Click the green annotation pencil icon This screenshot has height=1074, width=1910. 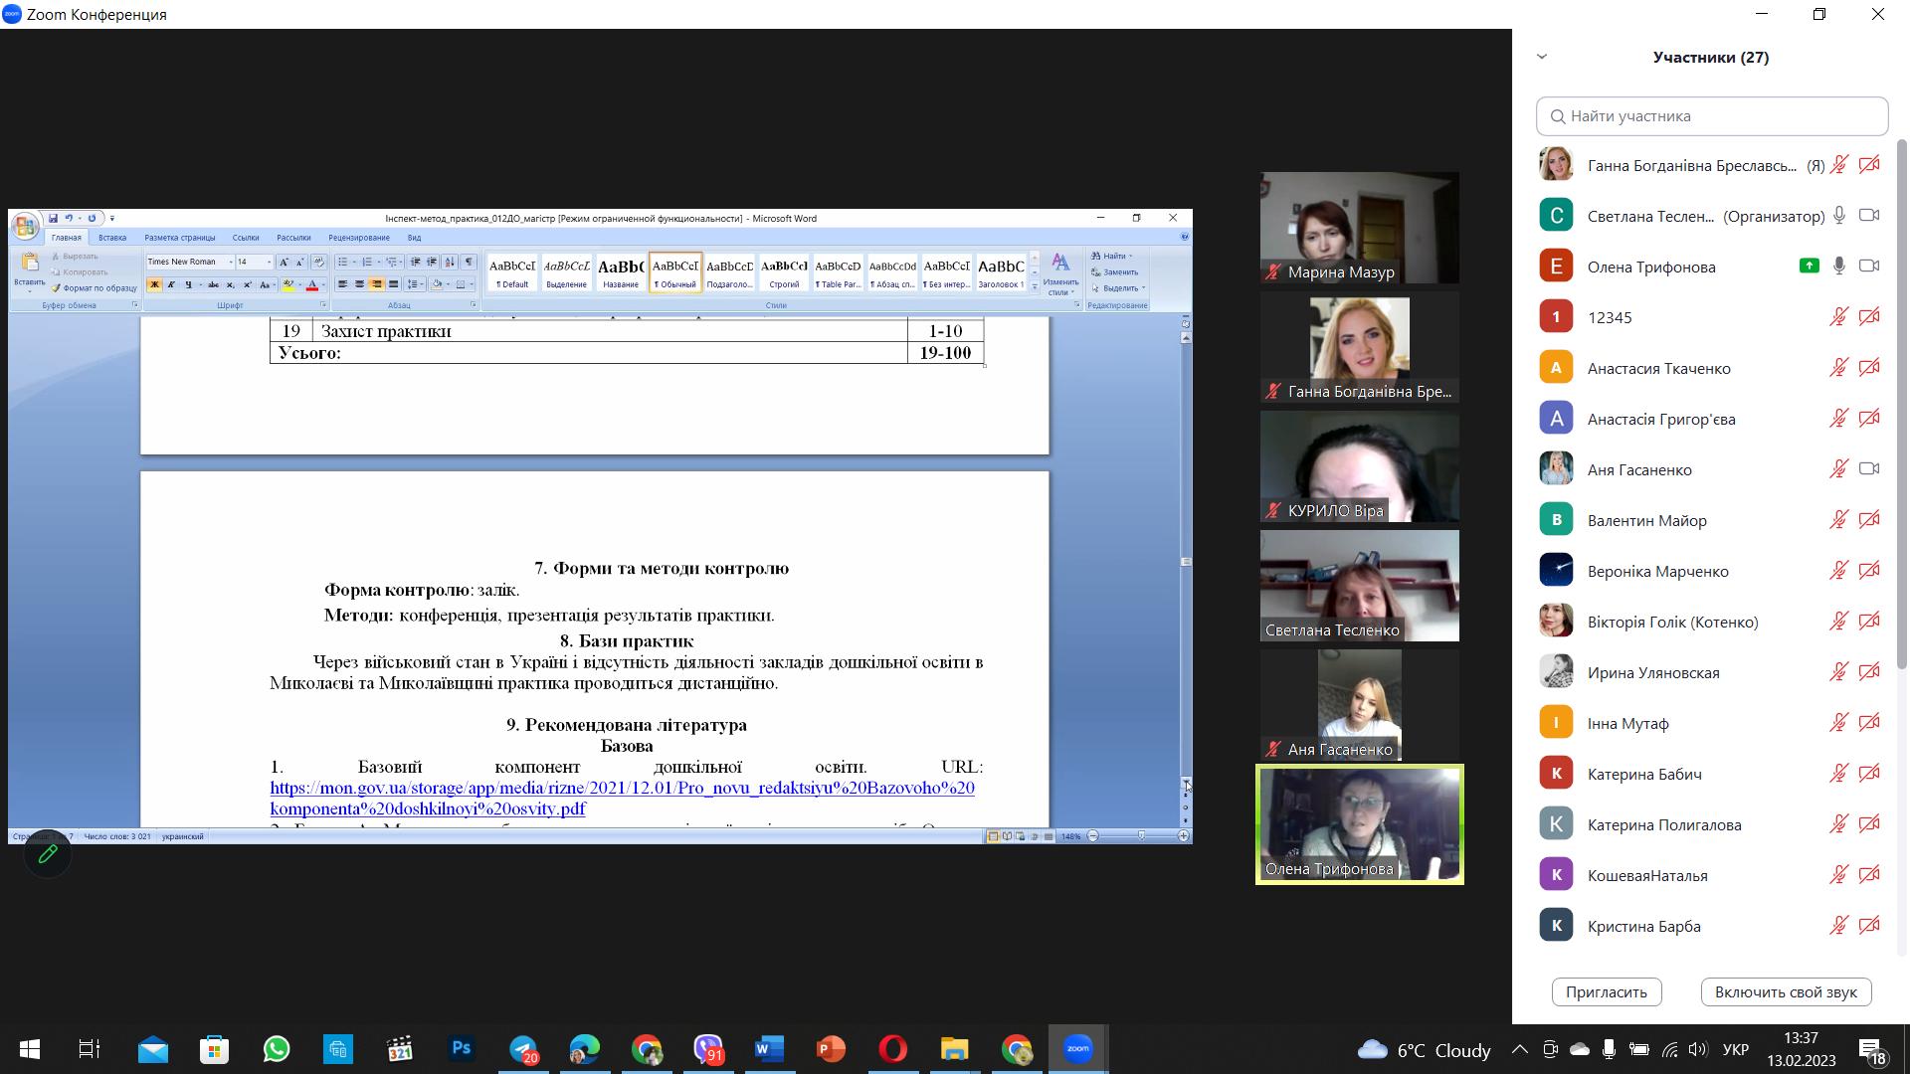coord(47,855)
